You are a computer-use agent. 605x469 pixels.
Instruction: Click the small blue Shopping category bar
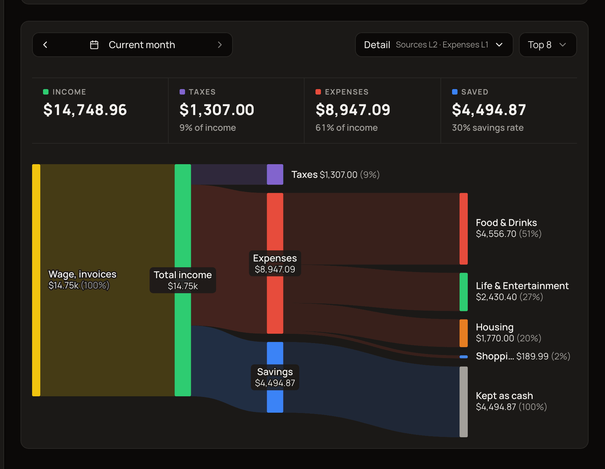point(464,357)
